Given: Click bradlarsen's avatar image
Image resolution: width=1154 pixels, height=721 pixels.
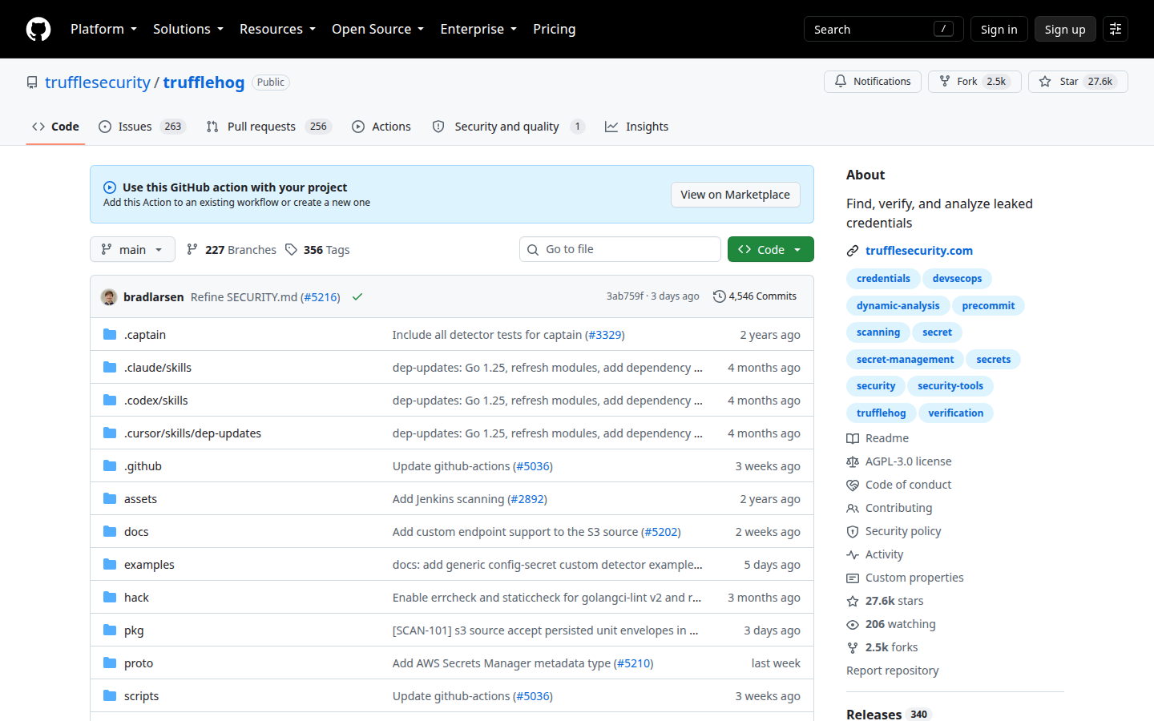Looking at the screenshot, I should [109, 296].
